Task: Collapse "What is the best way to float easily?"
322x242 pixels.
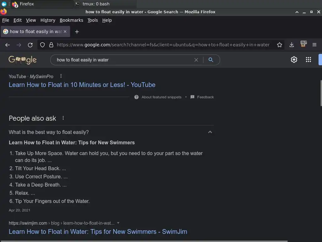Action: coord(210,132)
